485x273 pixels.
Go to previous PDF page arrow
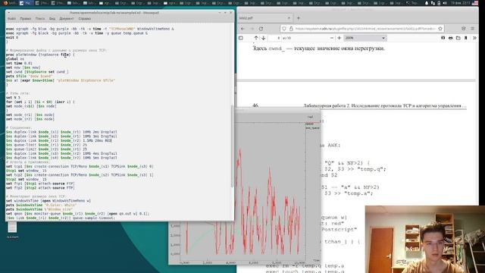256,38
